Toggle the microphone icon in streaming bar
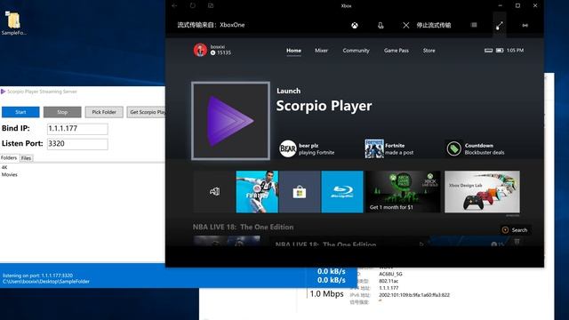569x320 pixels. pos(381,26)
